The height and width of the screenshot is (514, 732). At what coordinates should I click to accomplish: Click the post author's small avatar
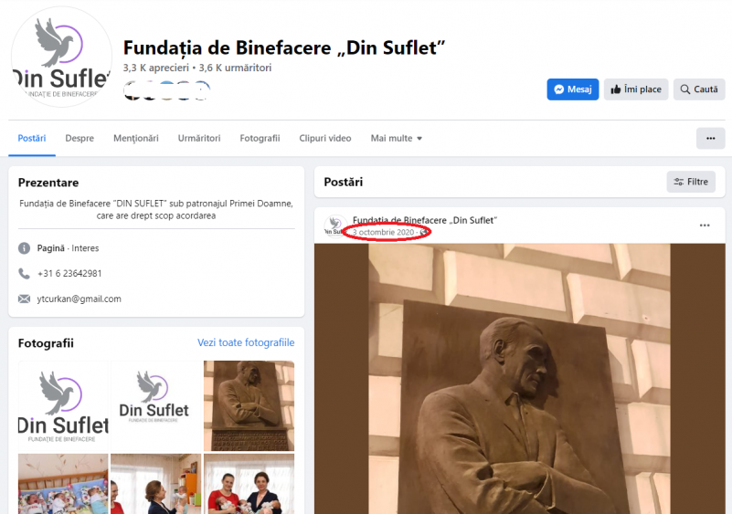coord(334,226)
